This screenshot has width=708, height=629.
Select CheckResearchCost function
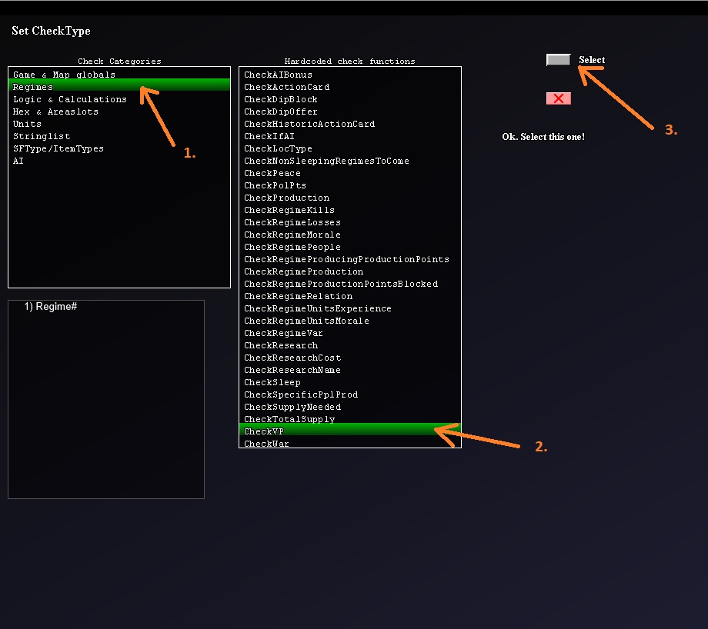click(350, 358)
